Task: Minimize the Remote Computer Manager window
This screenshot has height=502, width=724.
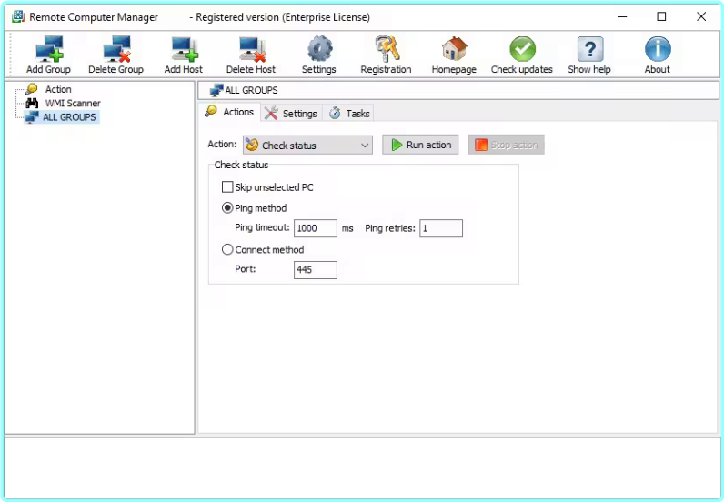Action: click(x=622, y=17)
